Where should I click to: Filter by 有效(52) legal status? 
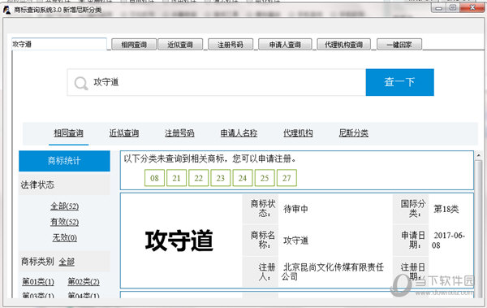point(65,222)
